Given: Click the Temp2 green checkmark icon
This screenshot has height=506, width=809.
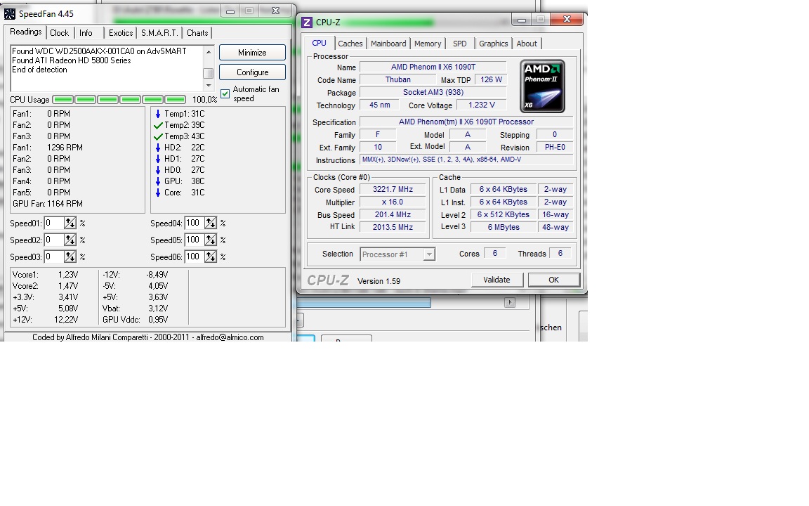Looking at the screenshot, I should tap(158, 125).
